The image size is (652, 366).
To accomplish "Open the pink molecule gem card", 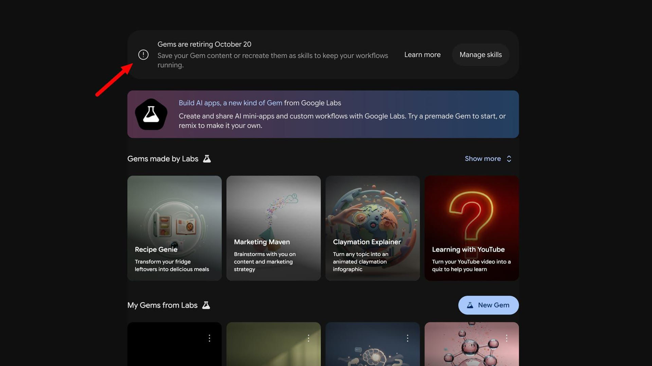I will click(472, 344).
